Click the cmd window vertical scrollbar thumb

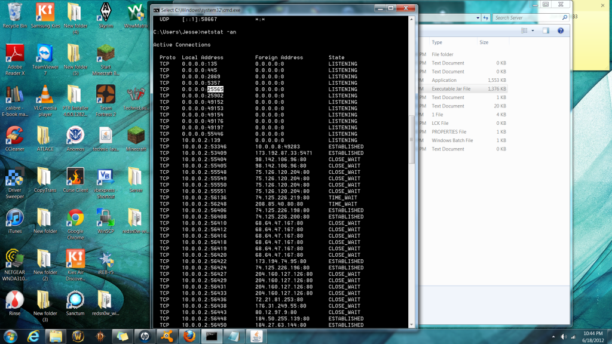(x=411, y=140)
